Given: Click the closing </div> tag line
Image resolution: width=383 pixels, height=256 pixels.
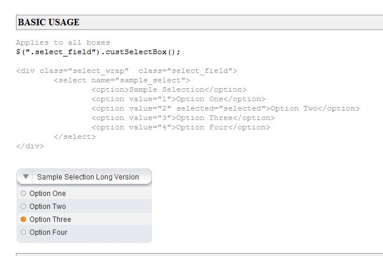Looking at the screenshot, I should click(x=30, y=146).
